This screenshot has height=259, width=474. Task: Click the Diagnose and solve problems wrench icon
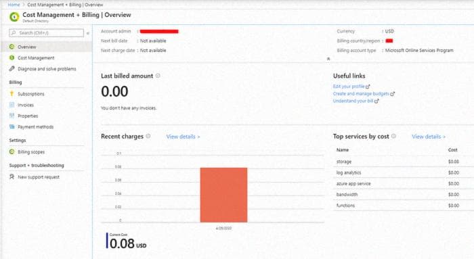pos(12,68)
